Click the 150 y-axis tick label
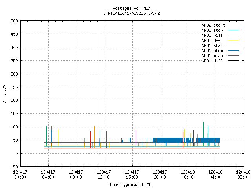The height and width of the screenshot is (188, 251). 14,114
